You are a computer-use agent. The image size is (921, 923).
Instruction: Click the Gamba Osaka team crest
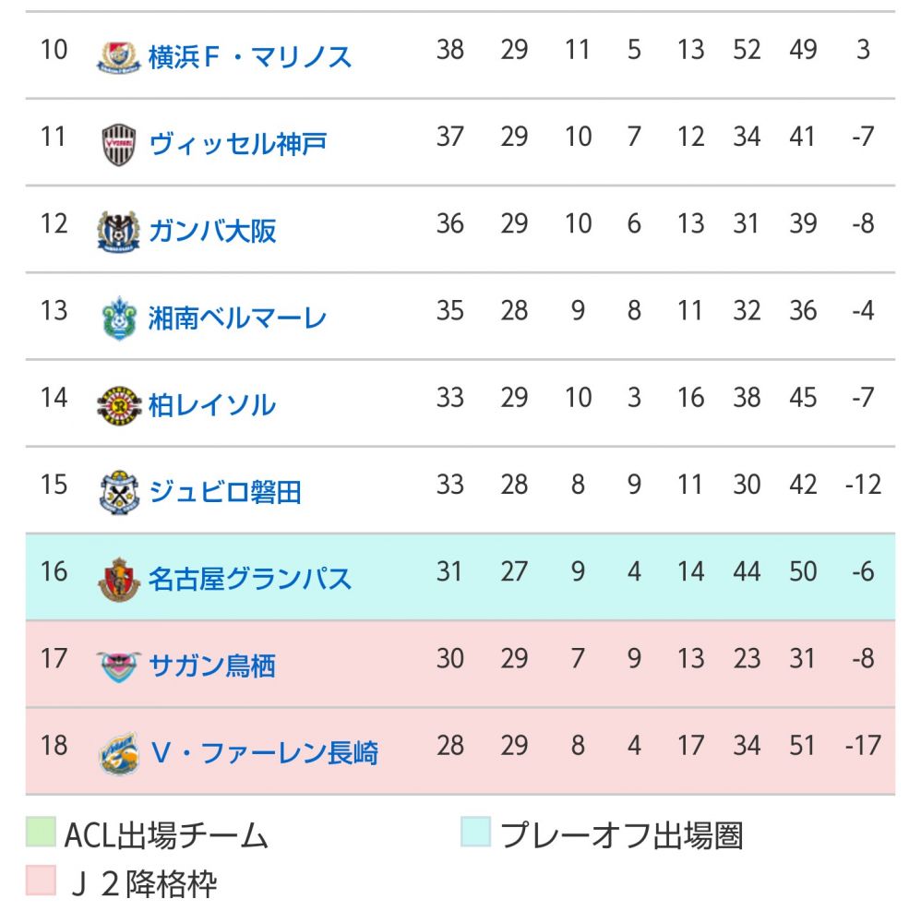pos(118,232)
